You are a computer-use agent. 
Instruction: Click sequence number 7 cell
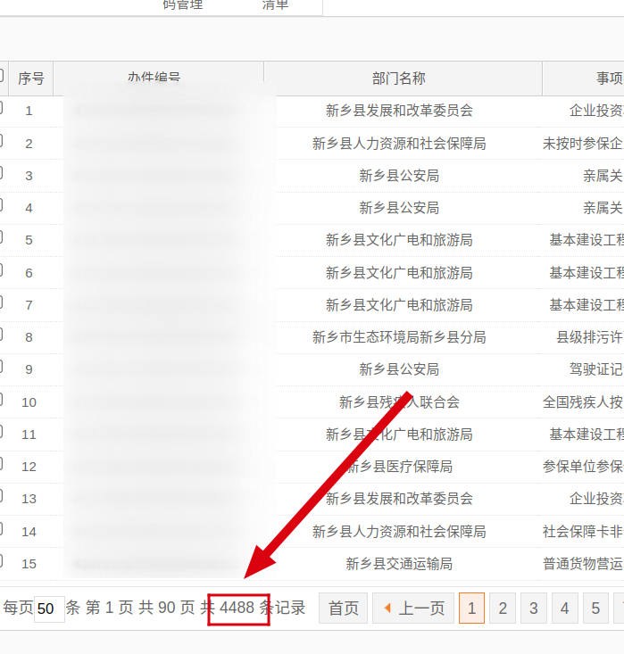point(29,305)
